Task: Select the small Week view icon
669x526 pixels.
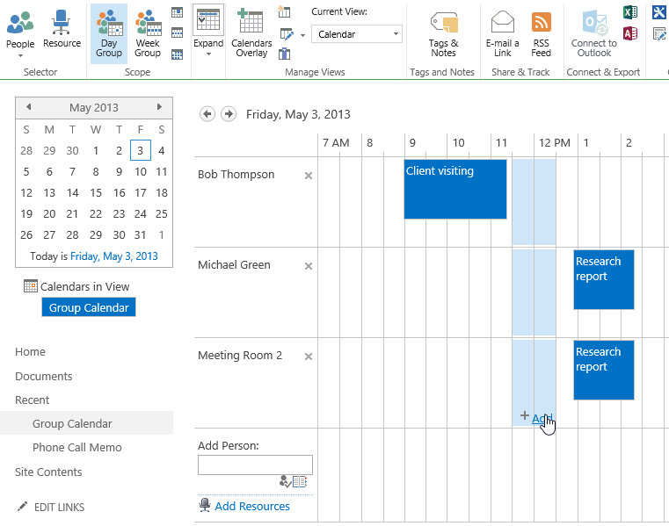Action: click(177, 32)
